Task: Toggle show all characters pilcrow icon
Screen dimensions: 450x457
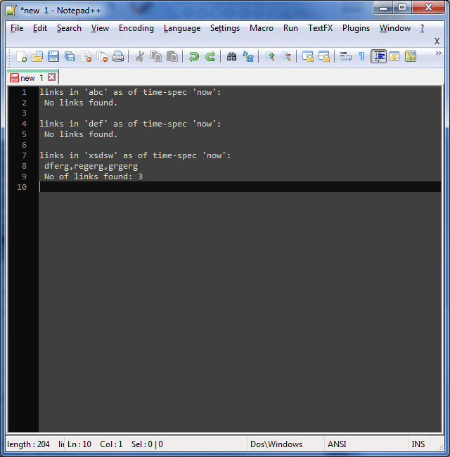Action: (361, 56)
